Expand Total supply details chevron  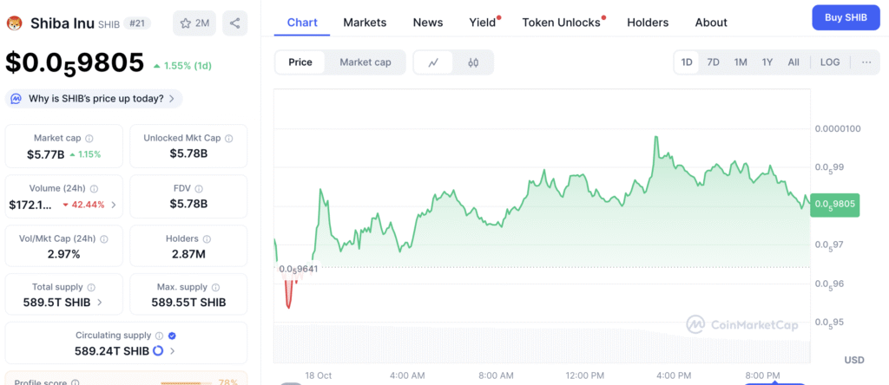(100, 303)
